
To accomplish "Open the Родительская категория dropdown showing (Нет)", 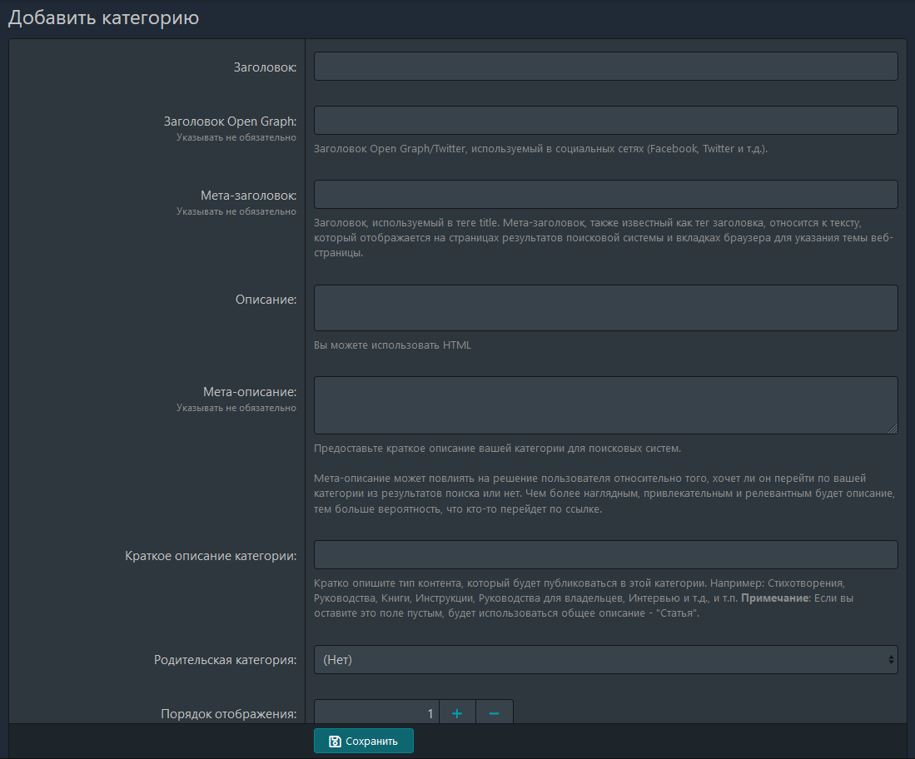I will (605, 660).
